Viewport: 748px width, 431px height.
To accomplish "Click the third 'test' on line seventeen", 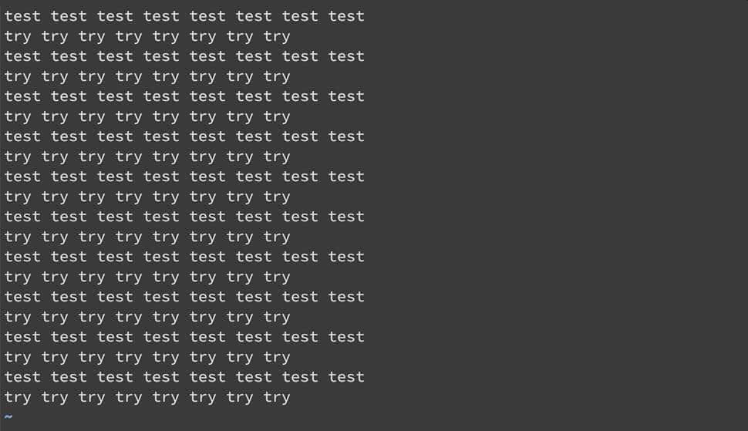I will coord(115,337).
